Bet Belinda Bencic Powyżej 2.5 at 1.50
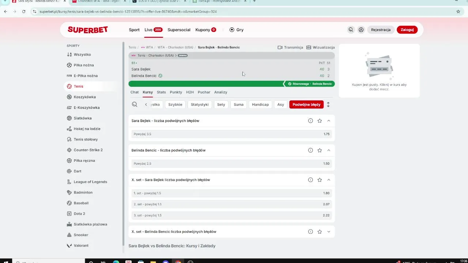 (x=232, y=164)
